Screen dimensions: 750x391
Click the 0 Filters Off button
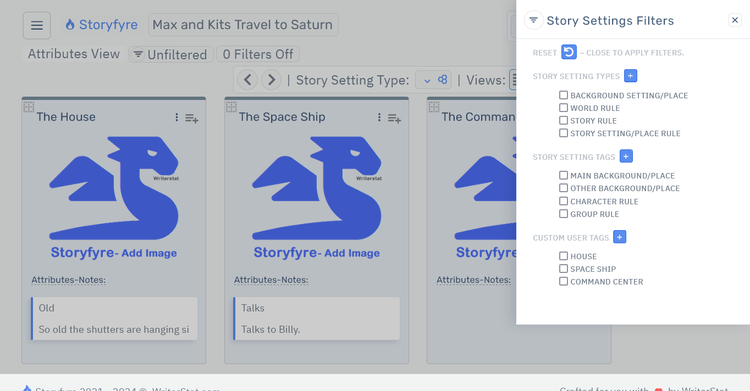(x=257, y=54)
